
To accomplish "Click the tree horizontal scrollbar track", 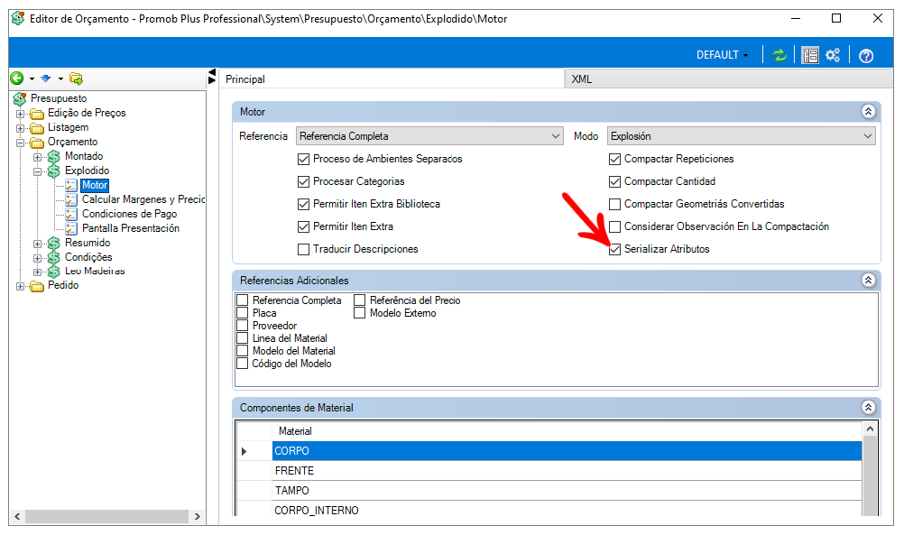I will pos(106,516).
